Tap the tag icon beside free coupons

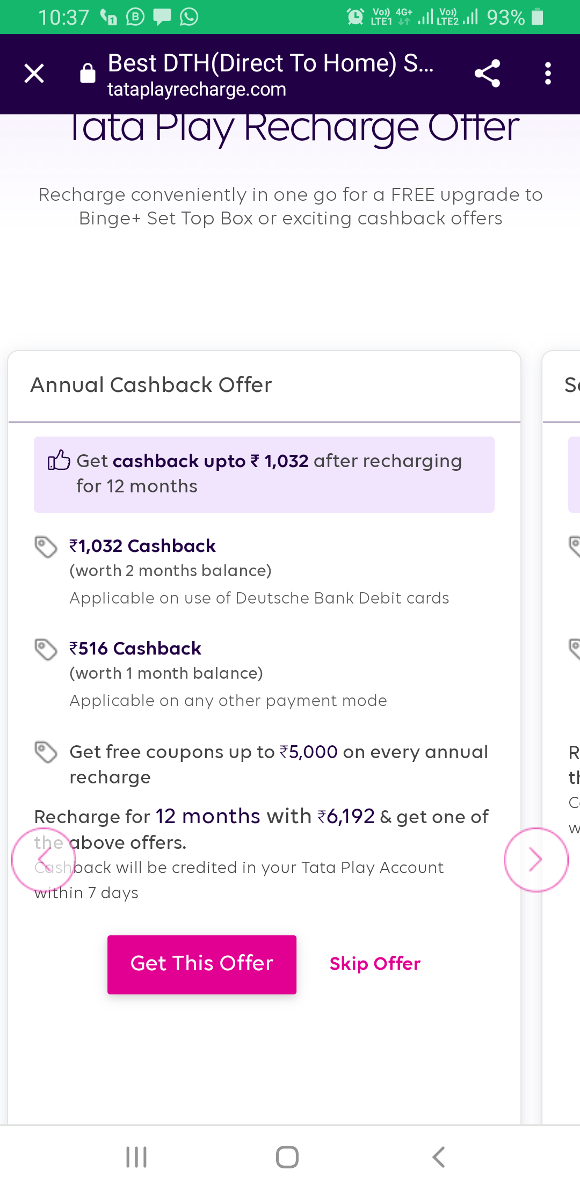[x=46, y=752]
